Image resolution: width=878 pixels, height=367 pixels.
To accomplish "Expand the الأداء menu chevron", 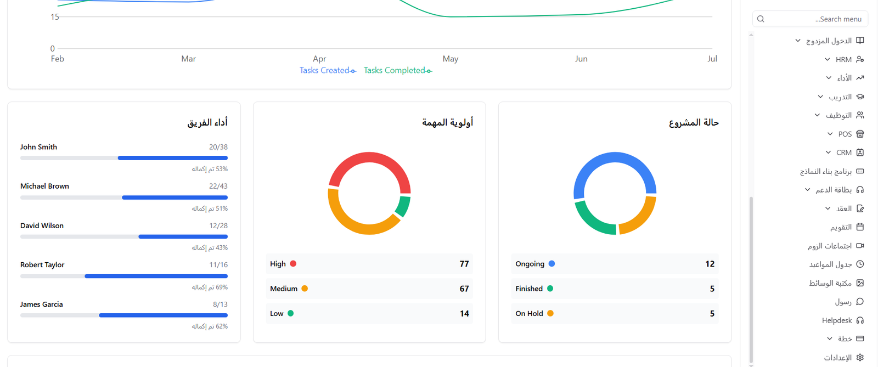I will [829, 78].
